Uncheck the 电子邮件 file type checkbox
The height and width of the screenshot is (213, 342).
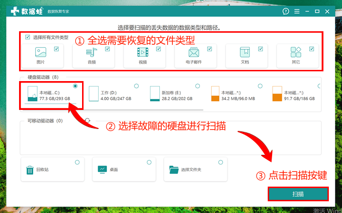tap(210, 49)
